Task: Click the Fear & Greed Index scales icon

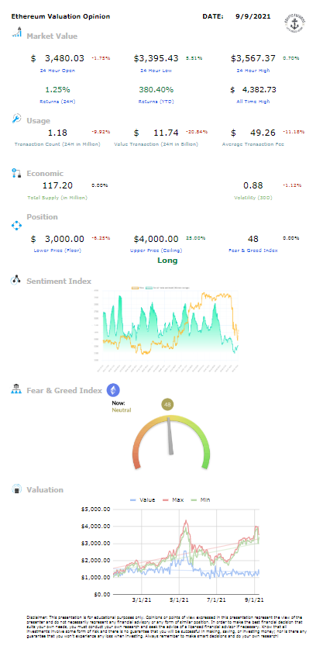Action: click(x=16, y=389)
